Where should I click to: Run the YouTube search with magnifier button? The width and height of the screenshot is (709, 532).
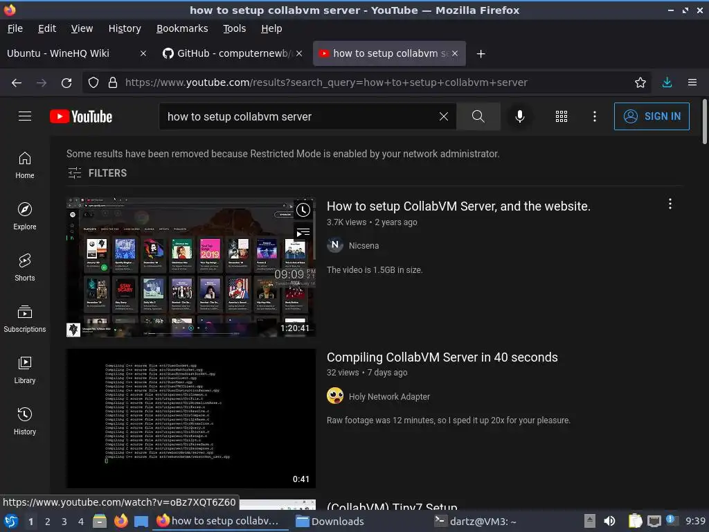[x=478, y=116]
